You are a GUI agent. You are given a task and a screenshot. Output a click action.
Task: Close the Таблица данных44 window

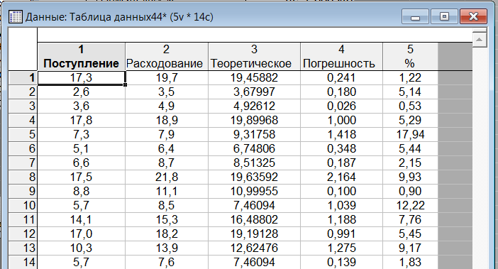(x=473, y=16)
